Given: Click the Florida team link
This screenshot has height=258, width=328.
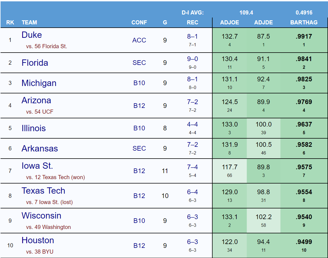Looking at the screenshot, I should [35, 63].
